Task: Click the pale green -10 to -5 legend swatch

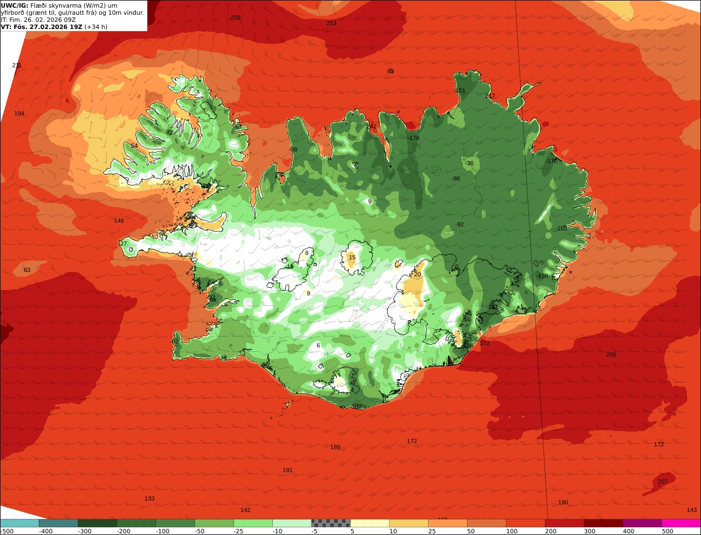Action: (x=292, y=523)
